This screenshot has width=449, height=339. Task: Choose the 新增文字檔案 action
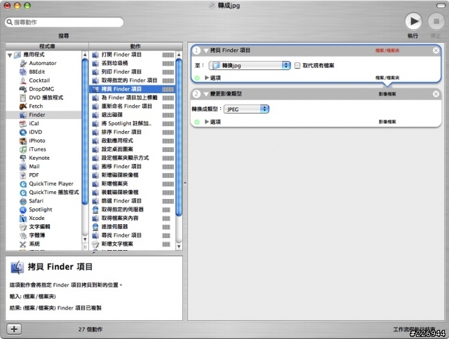132,244
